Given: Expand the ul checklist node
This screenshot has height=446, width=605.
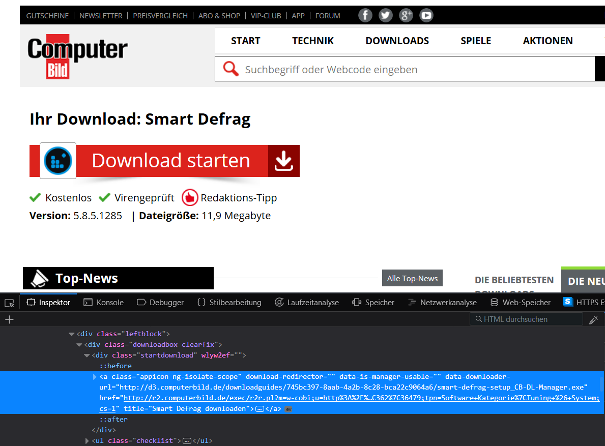Looking at the screenshot, I should click(x=87, y=440).
